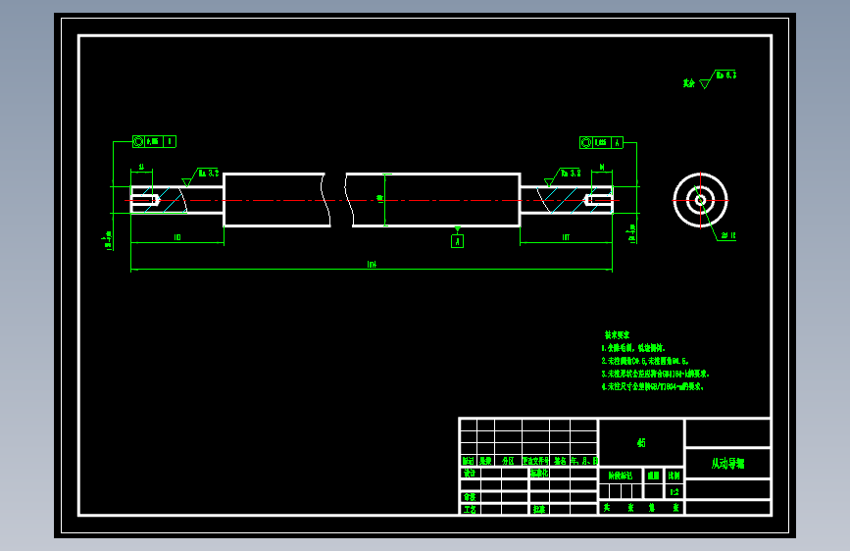
Task: Click the concentric circles end view
Action: click(x=700, y=200)
